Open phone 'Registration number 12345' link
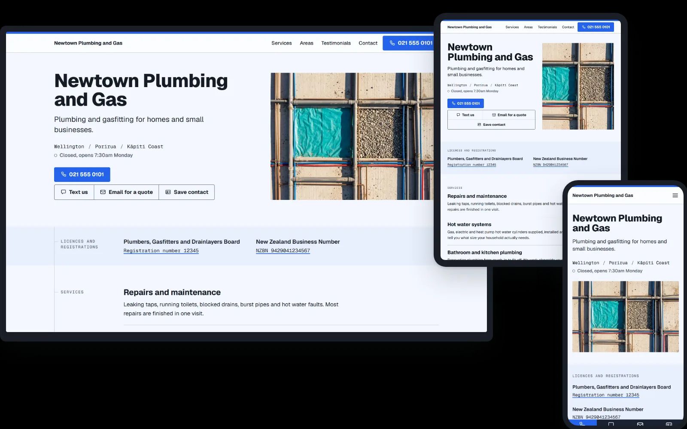Viewport: 687px width, 429px height. point(605,395)
